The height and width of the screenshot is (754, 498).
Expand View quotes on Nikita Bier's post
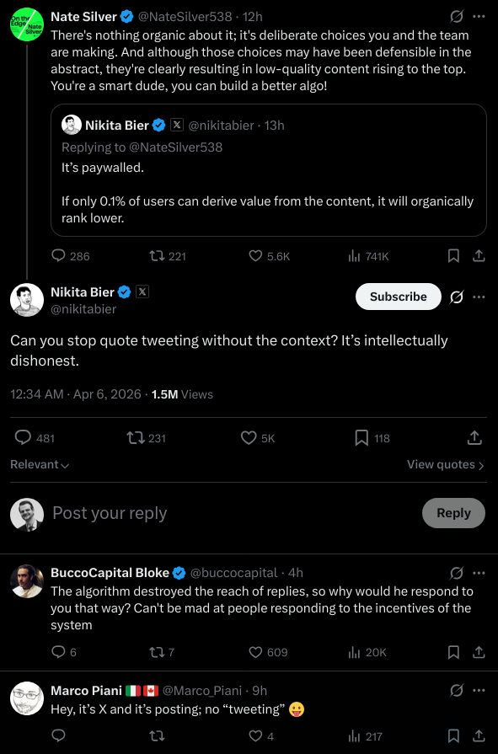tap(445, 464)
